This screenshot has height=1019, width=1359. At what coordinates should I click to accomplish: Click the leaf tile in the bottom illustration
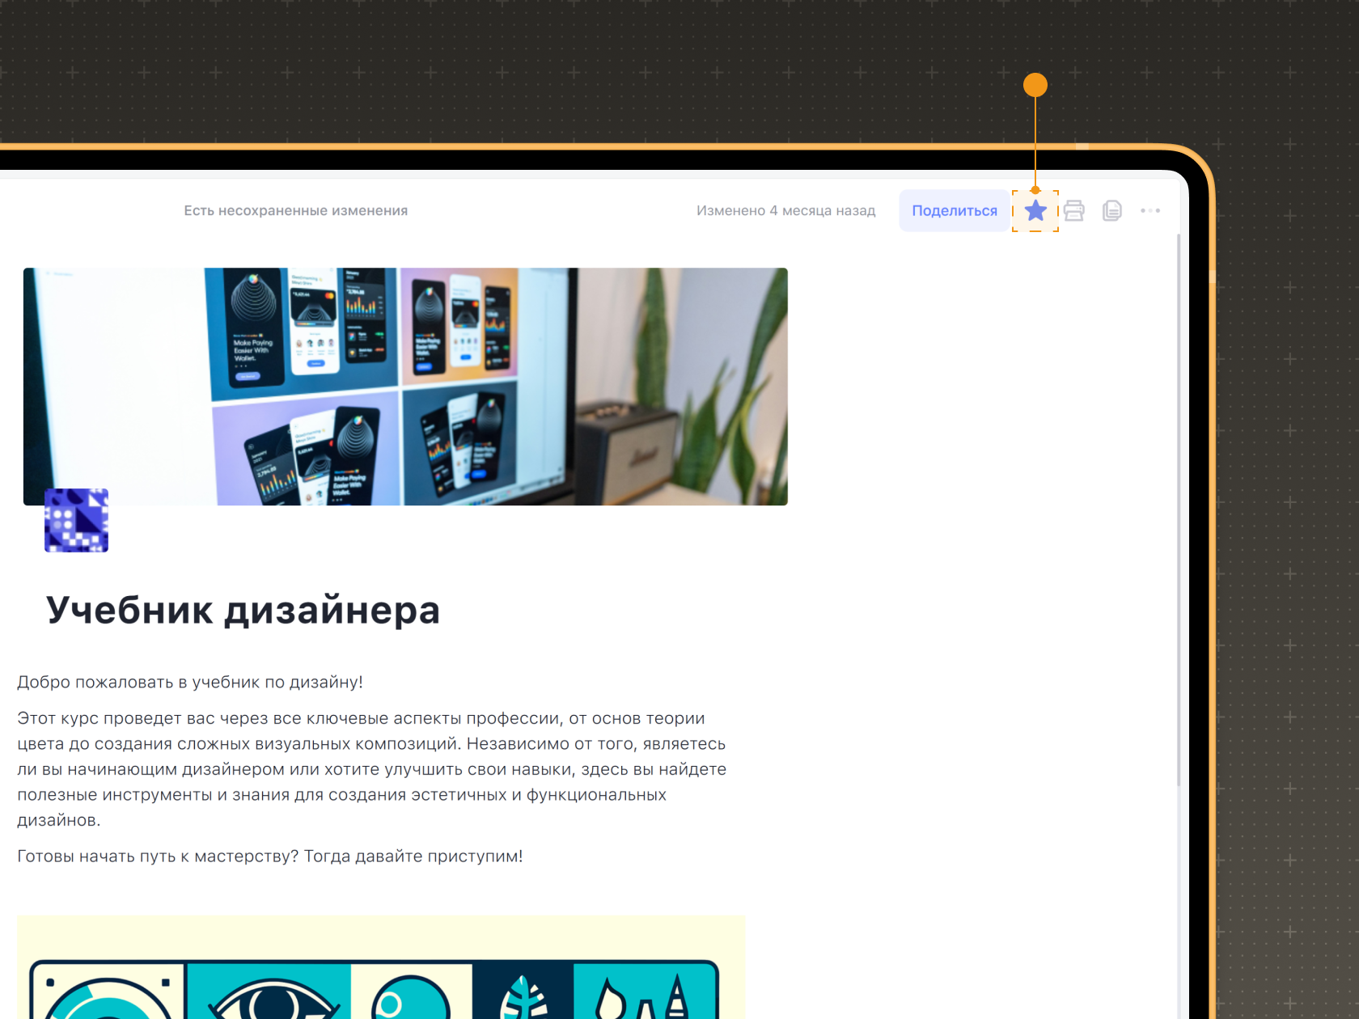[523, 995]
